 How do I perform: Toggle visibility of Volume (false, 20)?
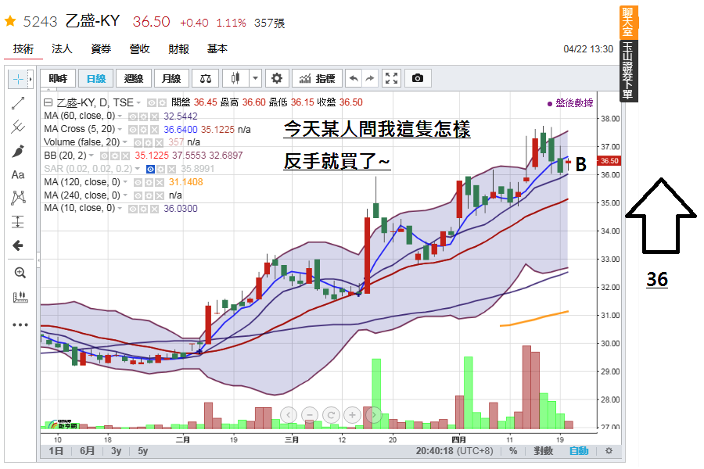138,143
